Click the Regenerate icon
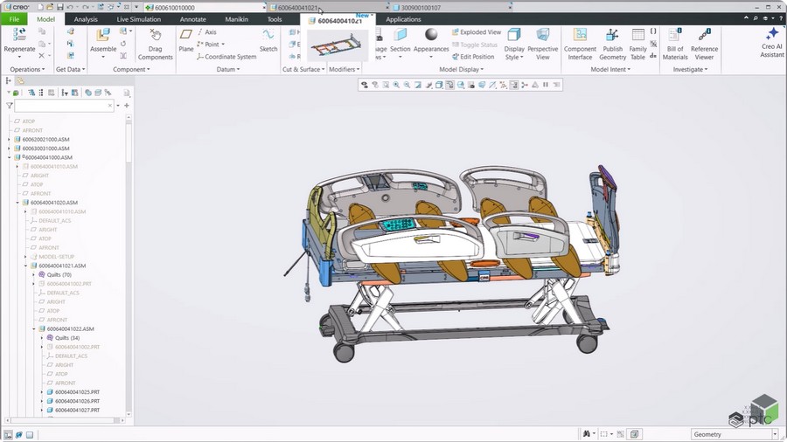 [x=19, y=35]
